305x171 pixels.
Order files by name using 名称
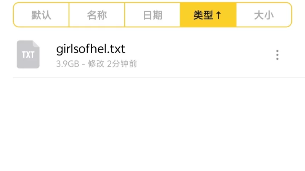[97, 15]
